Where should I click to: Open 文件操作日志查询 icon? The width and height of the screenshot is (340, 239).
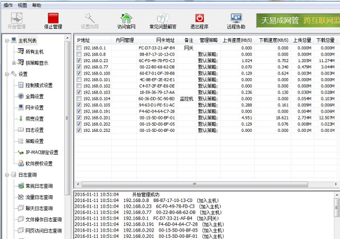click(21, 219)
